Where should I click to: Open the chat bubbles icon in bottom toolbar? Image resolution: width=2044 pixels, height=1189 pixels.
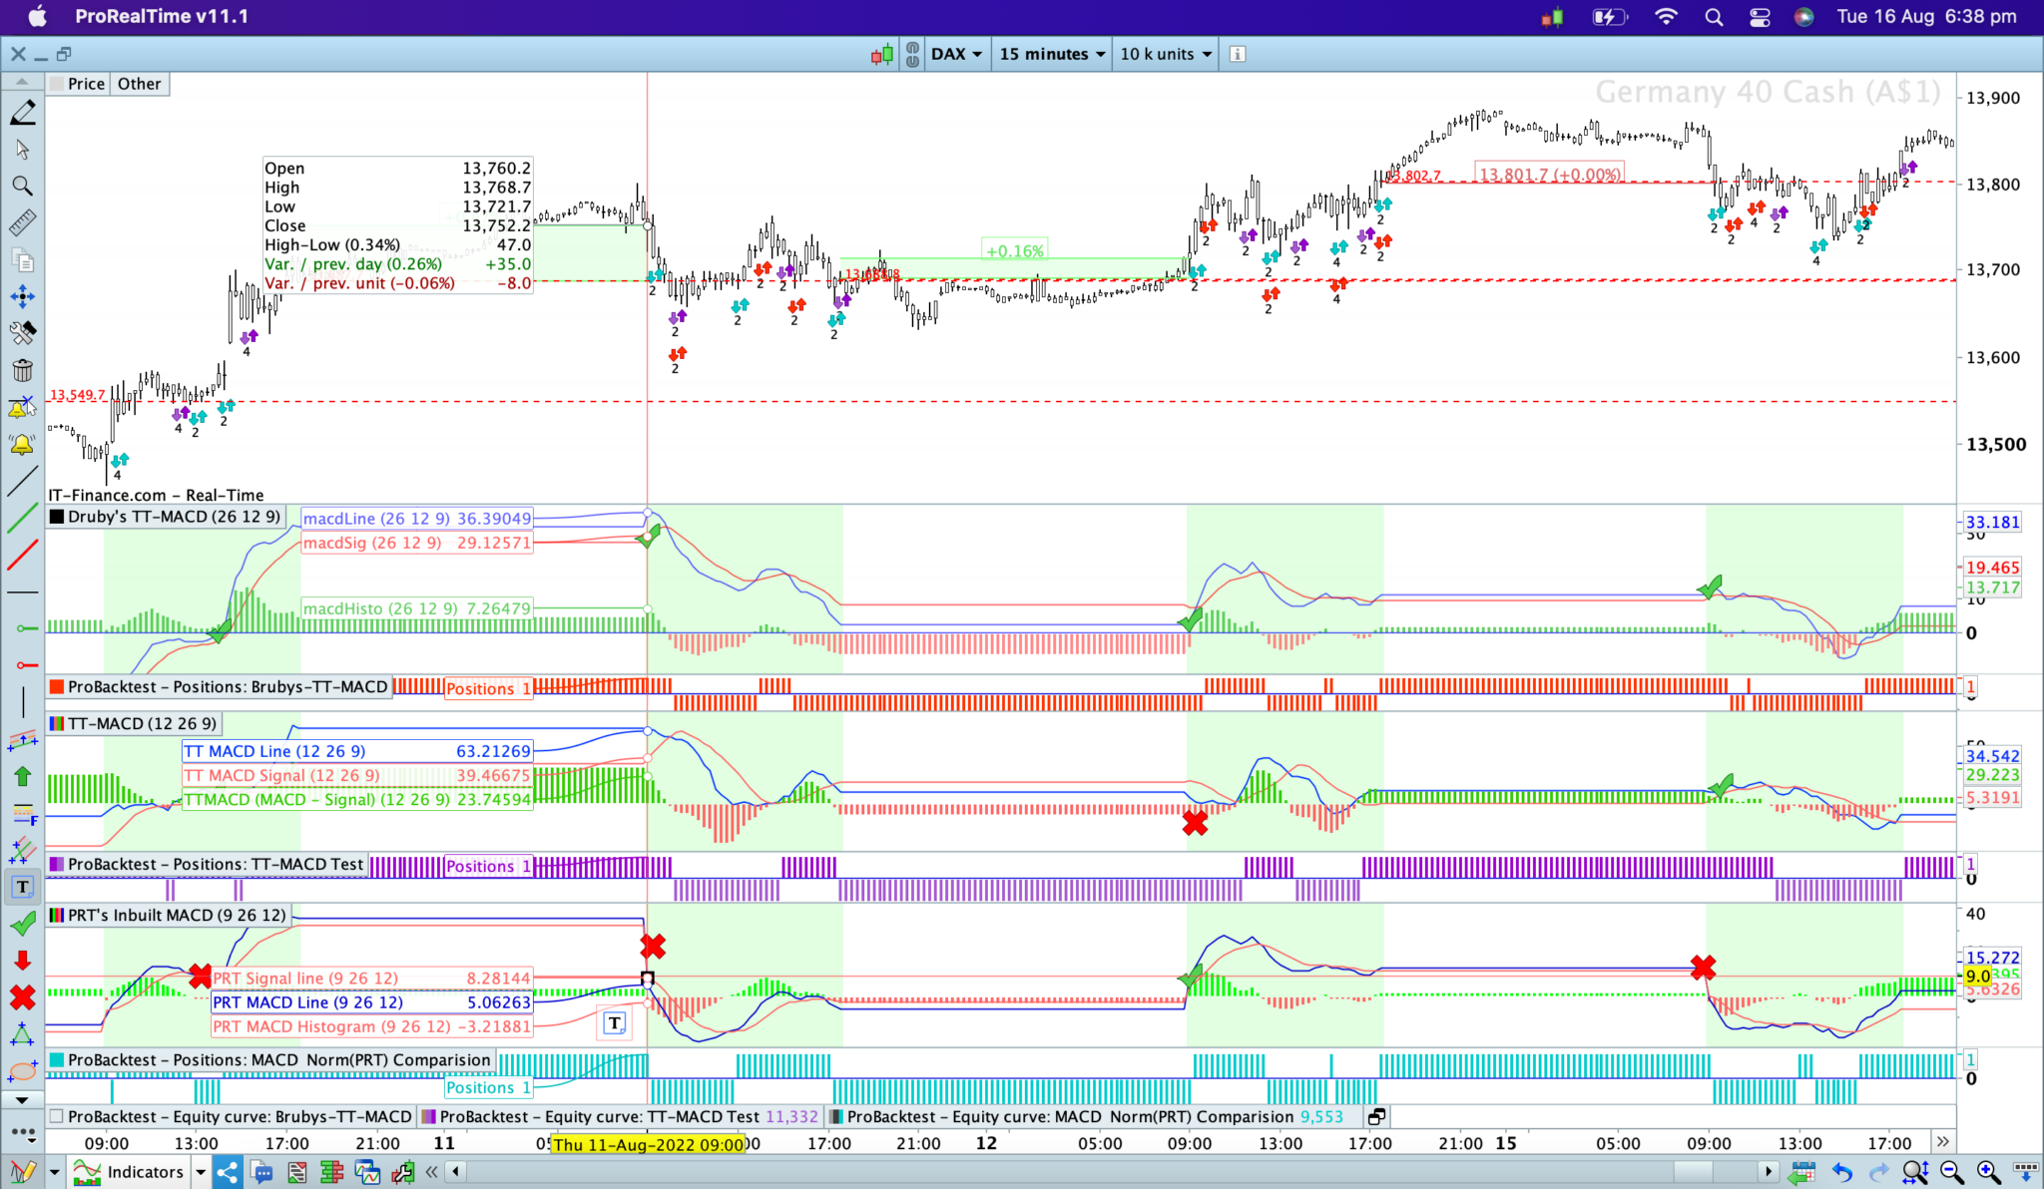tap(261, 1172)
